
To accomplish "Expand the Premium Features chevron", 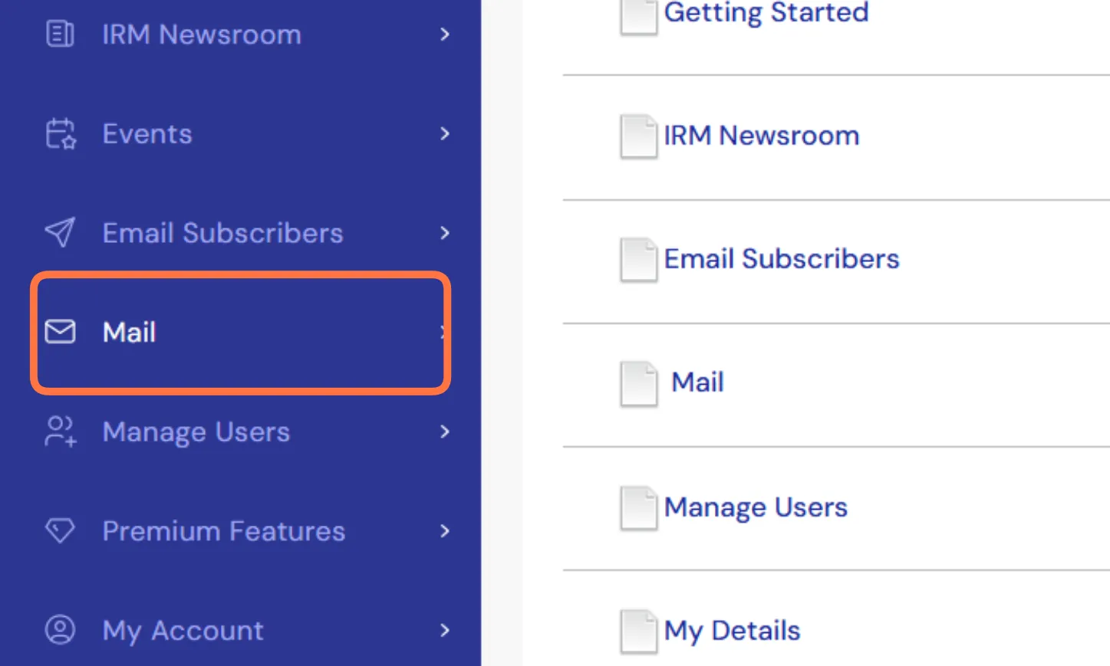I will tap(445, 531).
